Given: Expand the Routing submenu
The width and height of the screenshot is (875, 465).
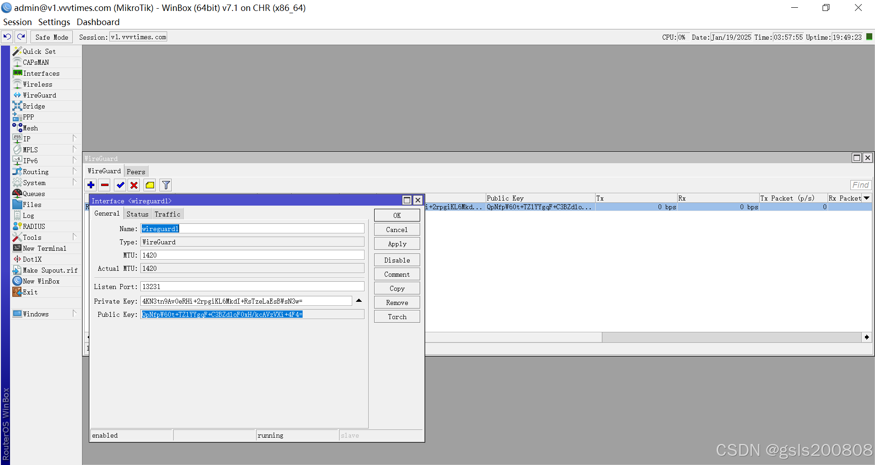Looking at the screenshot, I should (74, 171).
